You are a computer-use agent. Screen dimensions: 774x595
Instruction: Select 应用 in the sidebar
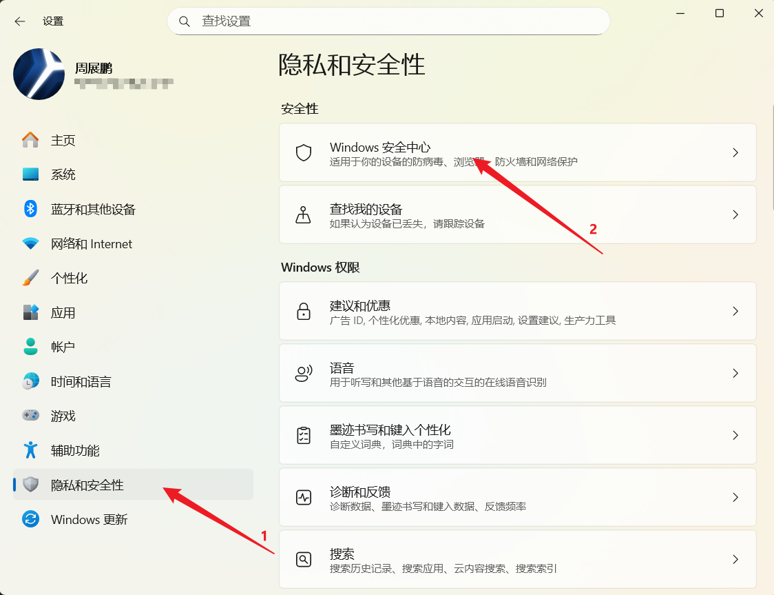(x=133, y=312)
